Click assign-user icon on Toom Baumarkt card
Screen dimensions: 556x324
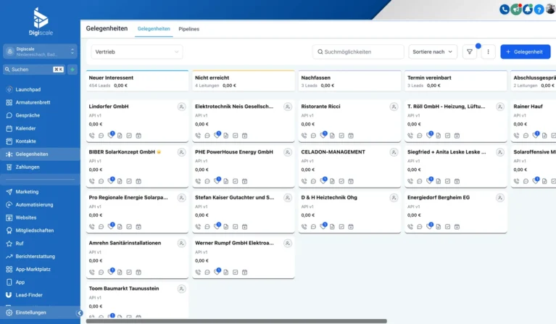(x=181, y=289)
